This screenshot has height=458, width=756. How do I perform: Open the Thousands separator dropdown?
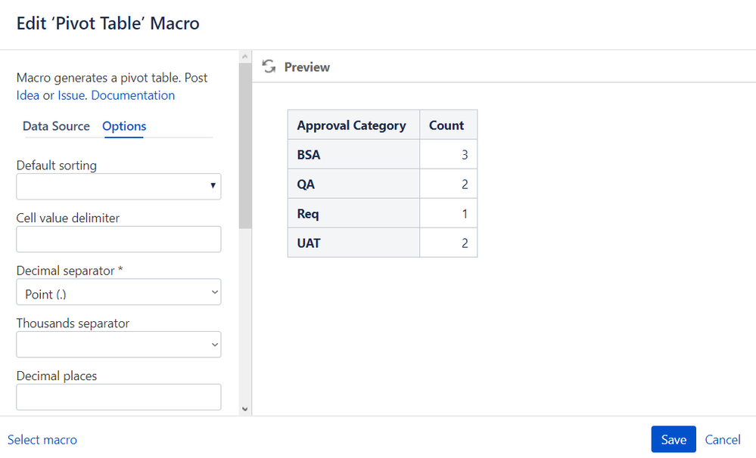point(119,345)
